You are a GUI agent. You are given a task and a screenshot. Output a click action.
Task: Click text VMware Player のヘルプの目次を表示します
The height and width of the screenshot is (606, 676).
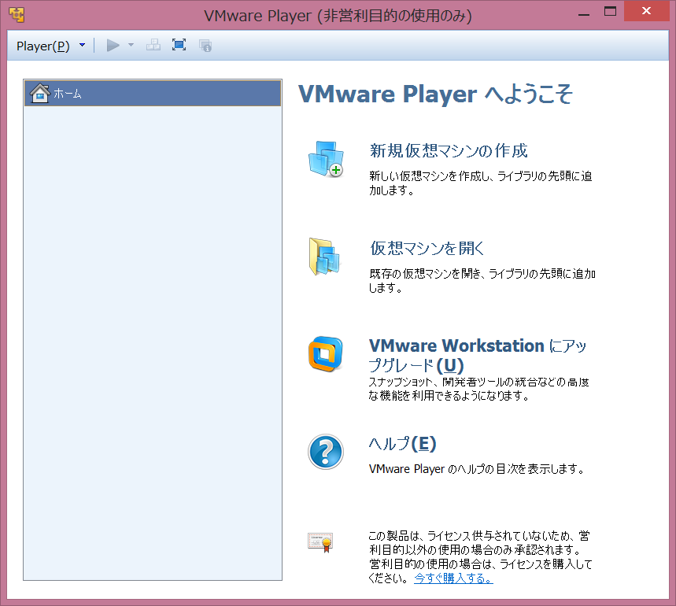tap(476, 468)
